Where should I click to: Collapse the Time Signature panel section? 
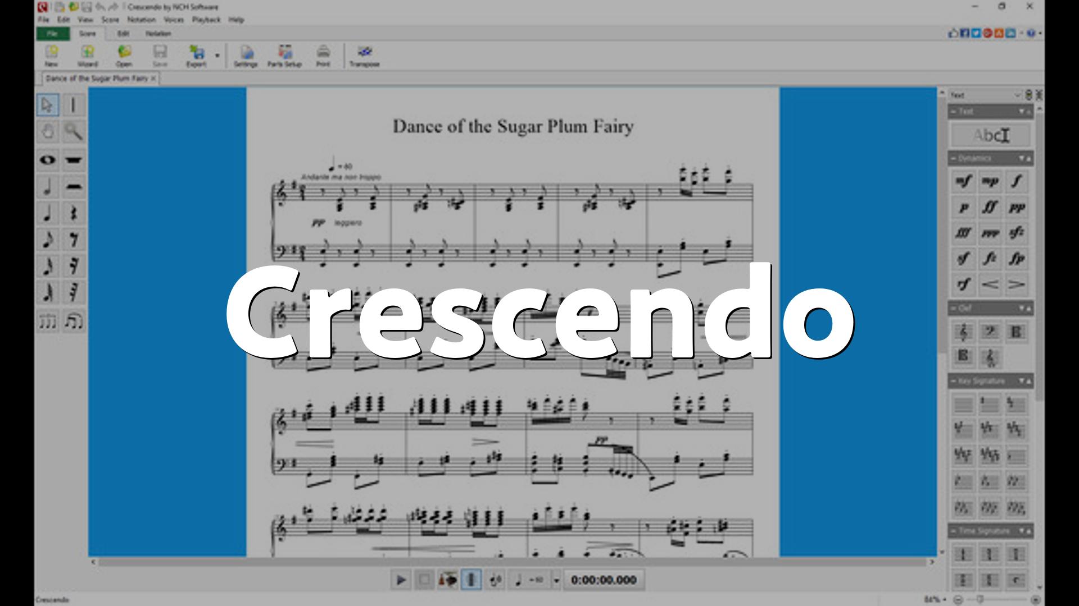(x=954, y=531)
